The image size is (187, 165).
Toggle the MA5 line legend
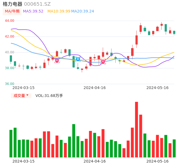(33, 11)
